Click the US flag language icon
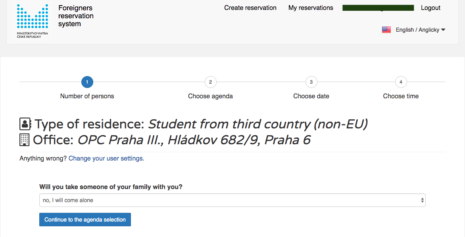 click(386, 30)
